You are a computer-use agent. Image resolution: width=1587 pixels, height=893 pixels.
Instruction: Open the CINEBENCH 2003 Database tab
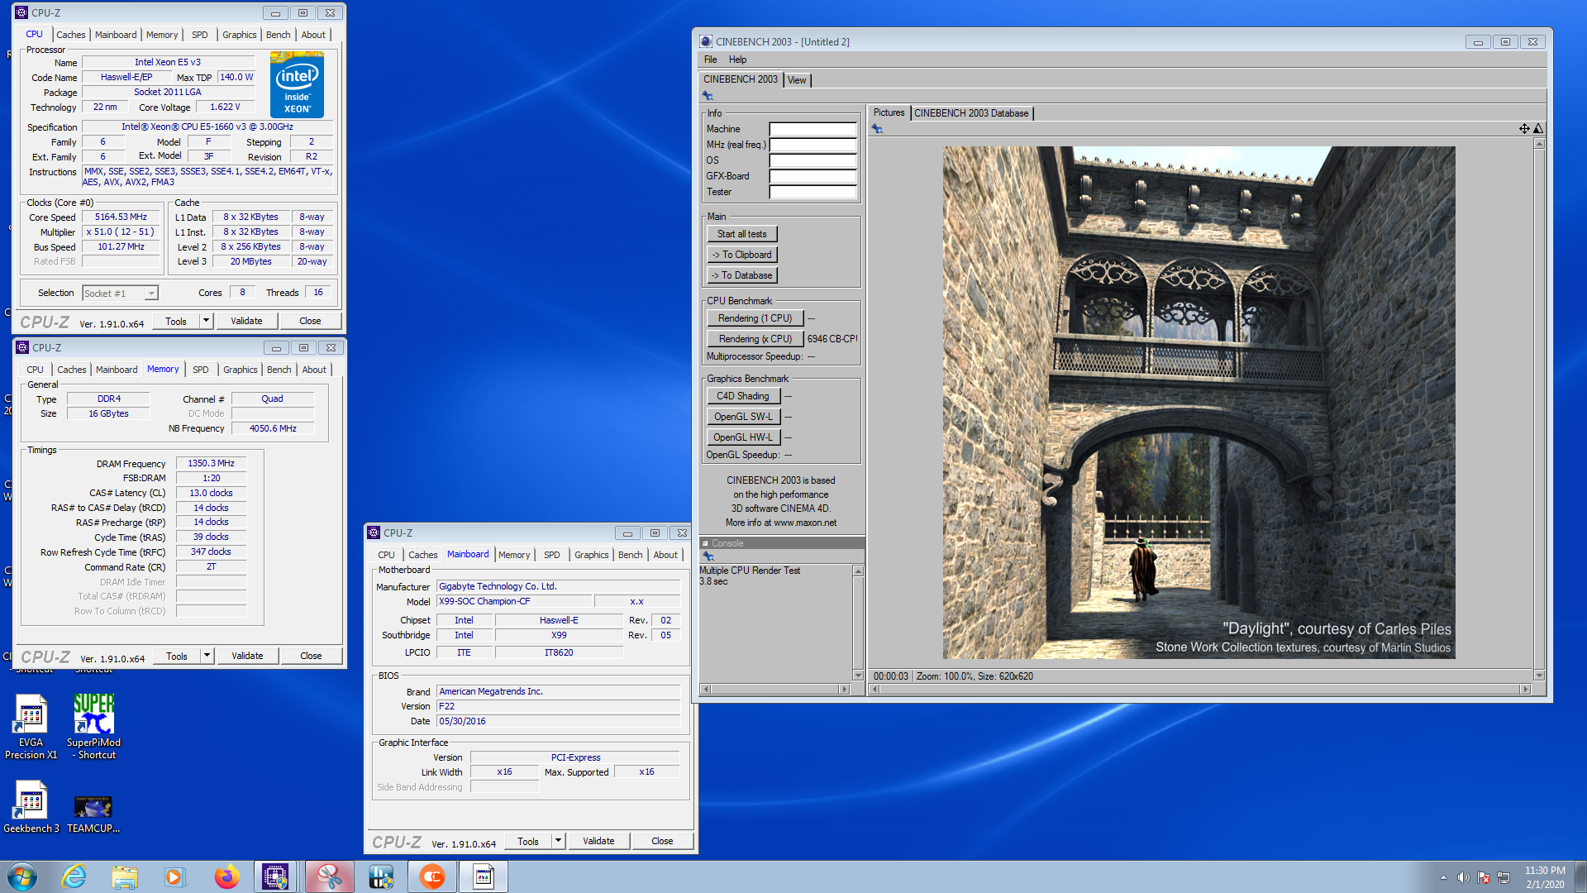[x=971, y=113]
